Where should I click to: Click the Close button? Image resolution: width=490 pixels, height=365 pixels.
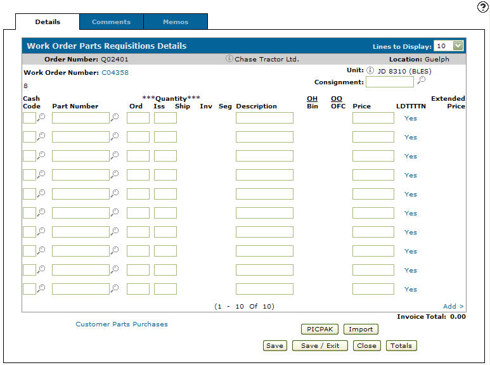coord(366,345)
